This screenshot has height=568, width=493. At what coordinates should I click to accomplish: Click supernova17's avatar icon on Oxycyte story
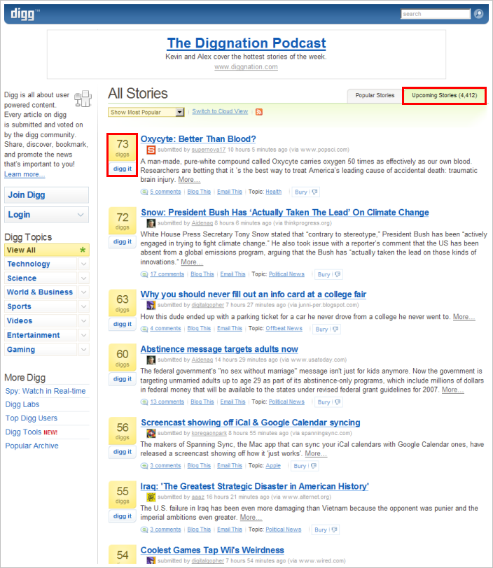point(151,150)
